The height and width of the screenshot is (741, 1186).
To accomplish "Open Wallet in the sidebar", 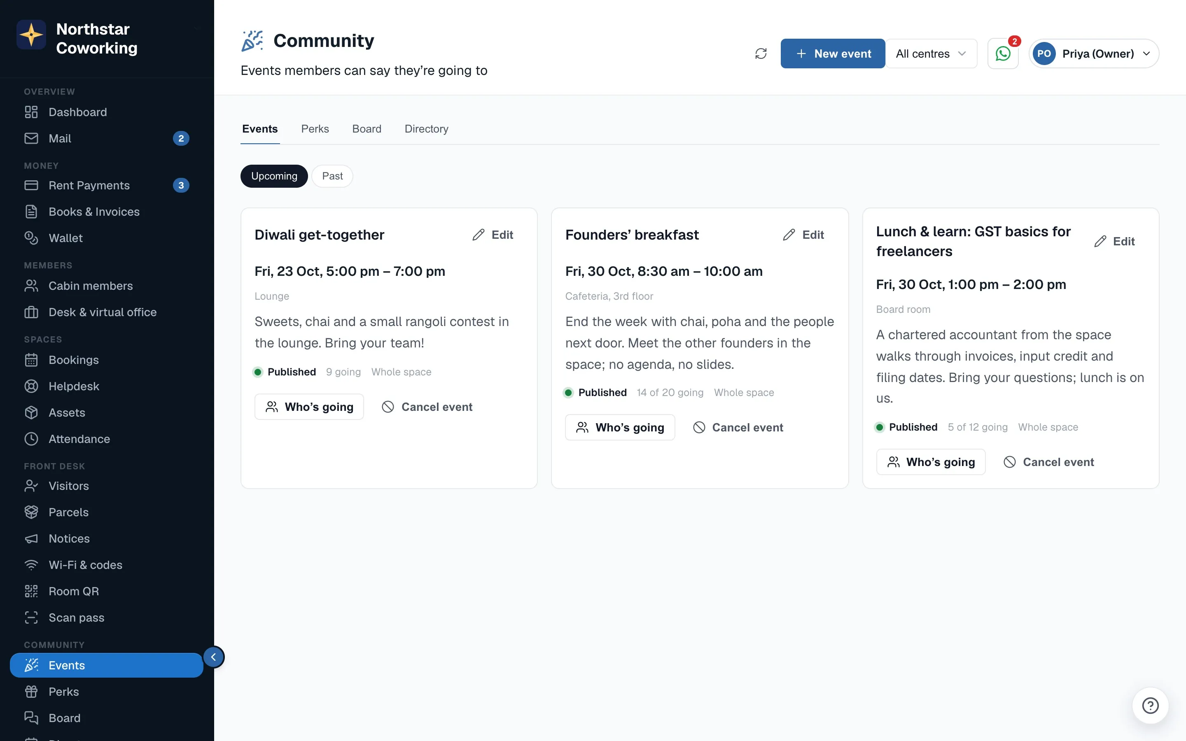I will [x=107, y=238].
